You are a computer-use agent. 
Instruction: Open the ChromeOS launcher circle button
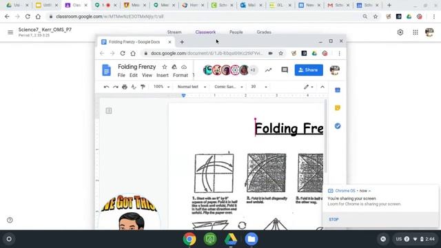tap(9, 239)
